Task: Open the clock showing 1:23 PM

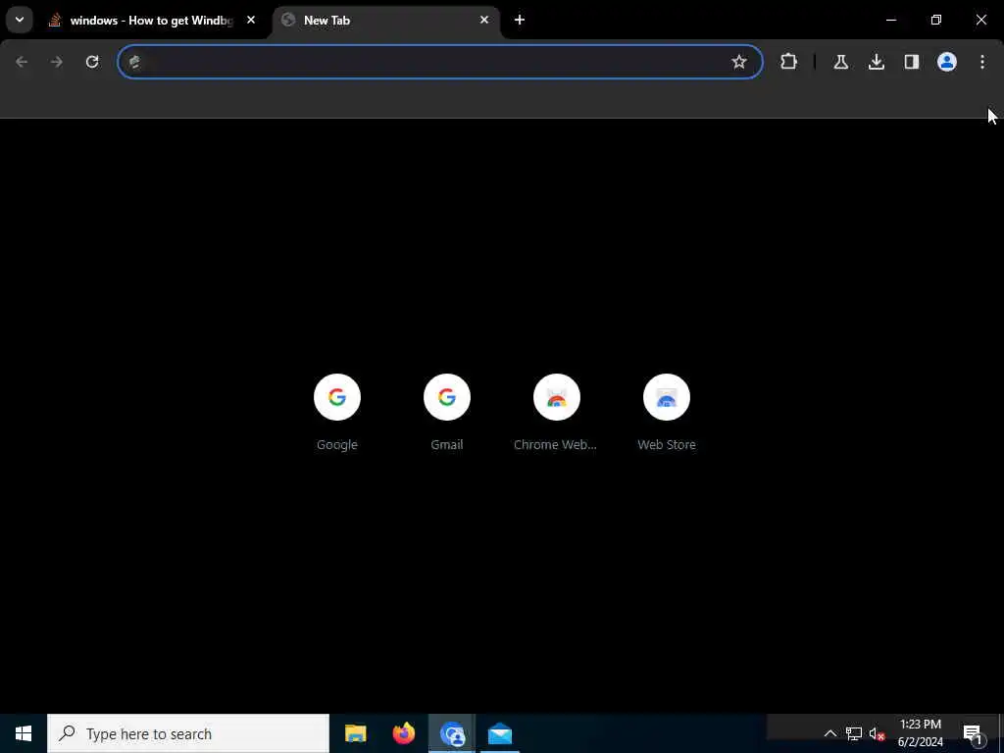Action: tap(921, 733)
